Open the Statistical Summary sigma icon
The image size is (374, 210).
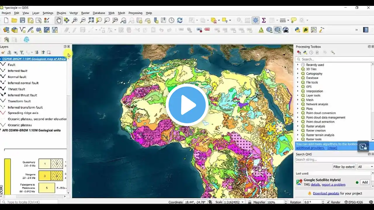point(264,20)
